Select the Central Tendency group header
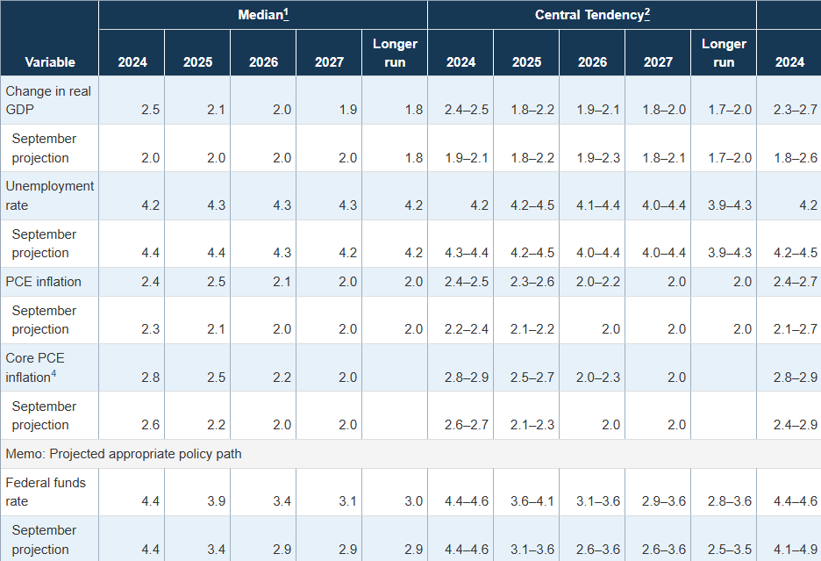The image size is (821, 561). click(589, 16)
